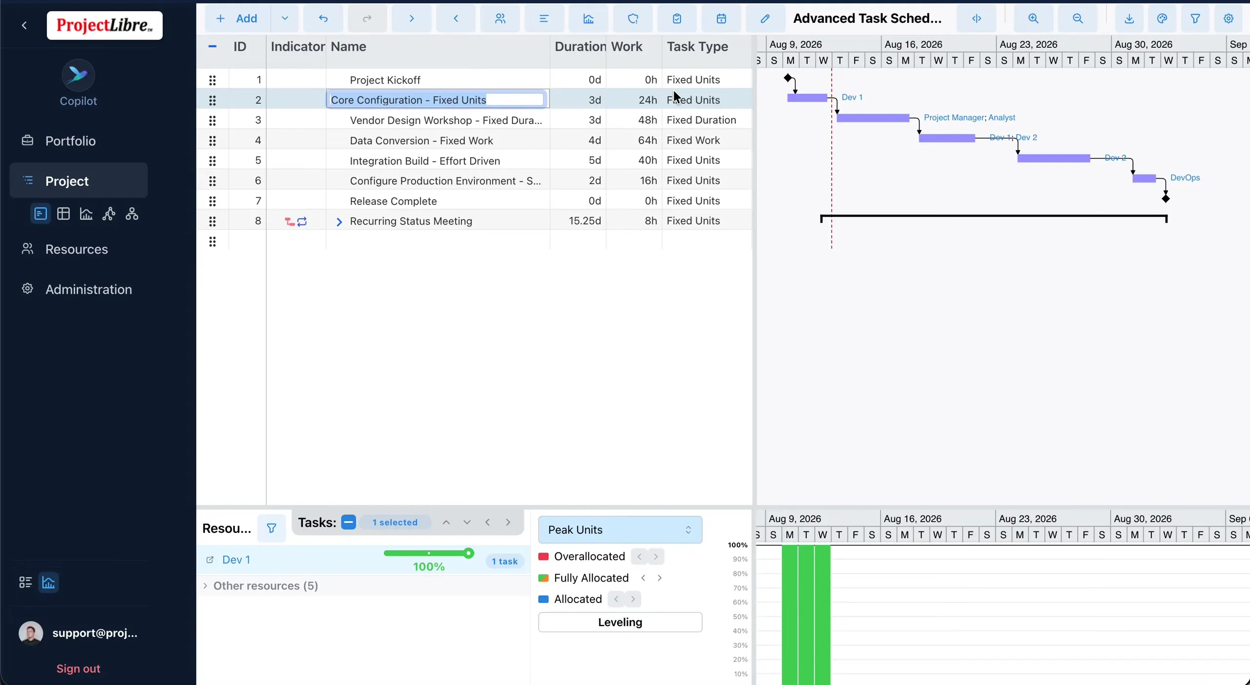Click the download export icon
The height and width of the screenshot is (685, 1250).
click(x=1129, y=19)
